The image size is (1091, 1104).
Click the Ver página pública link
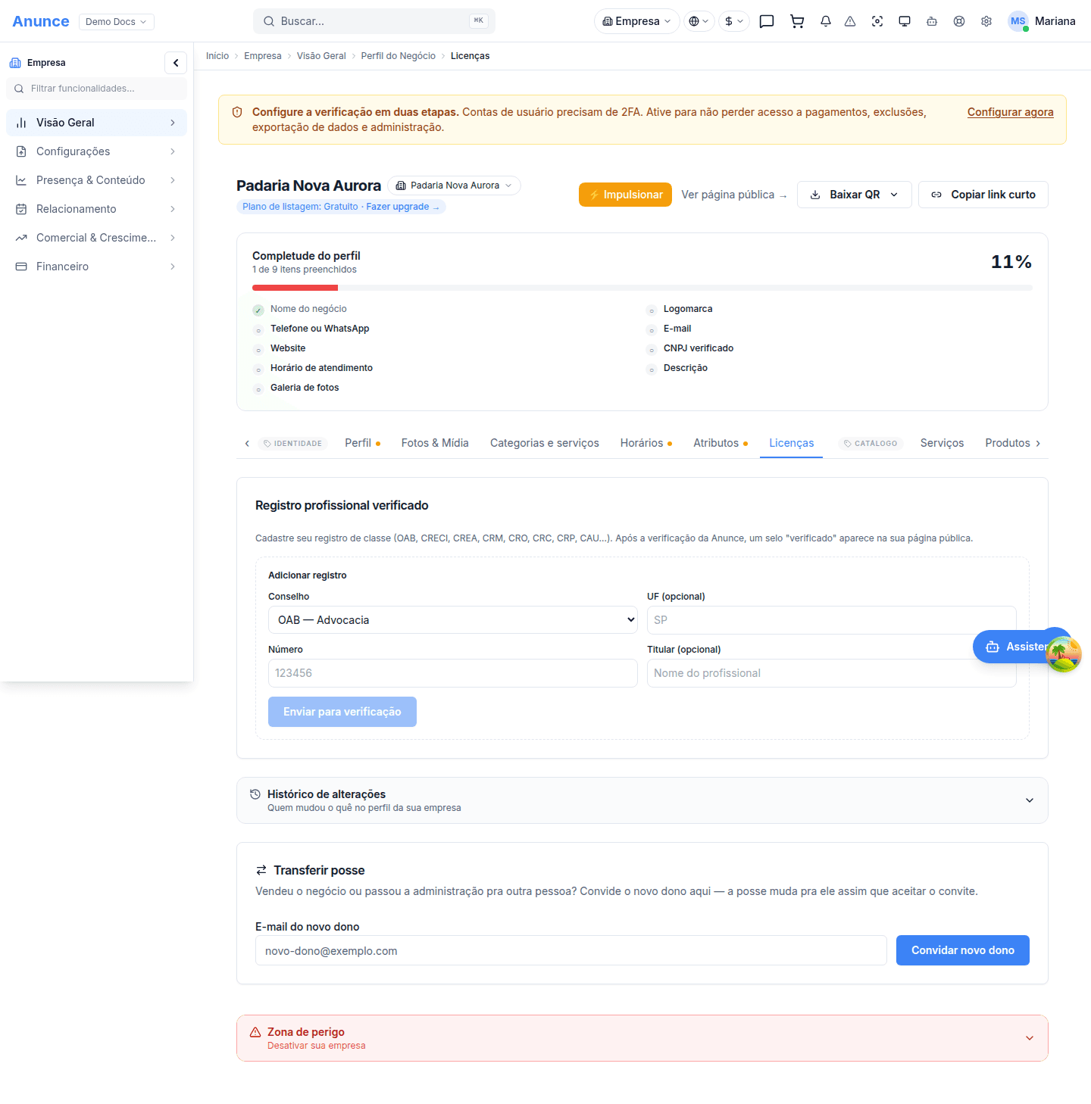(734, 195)
